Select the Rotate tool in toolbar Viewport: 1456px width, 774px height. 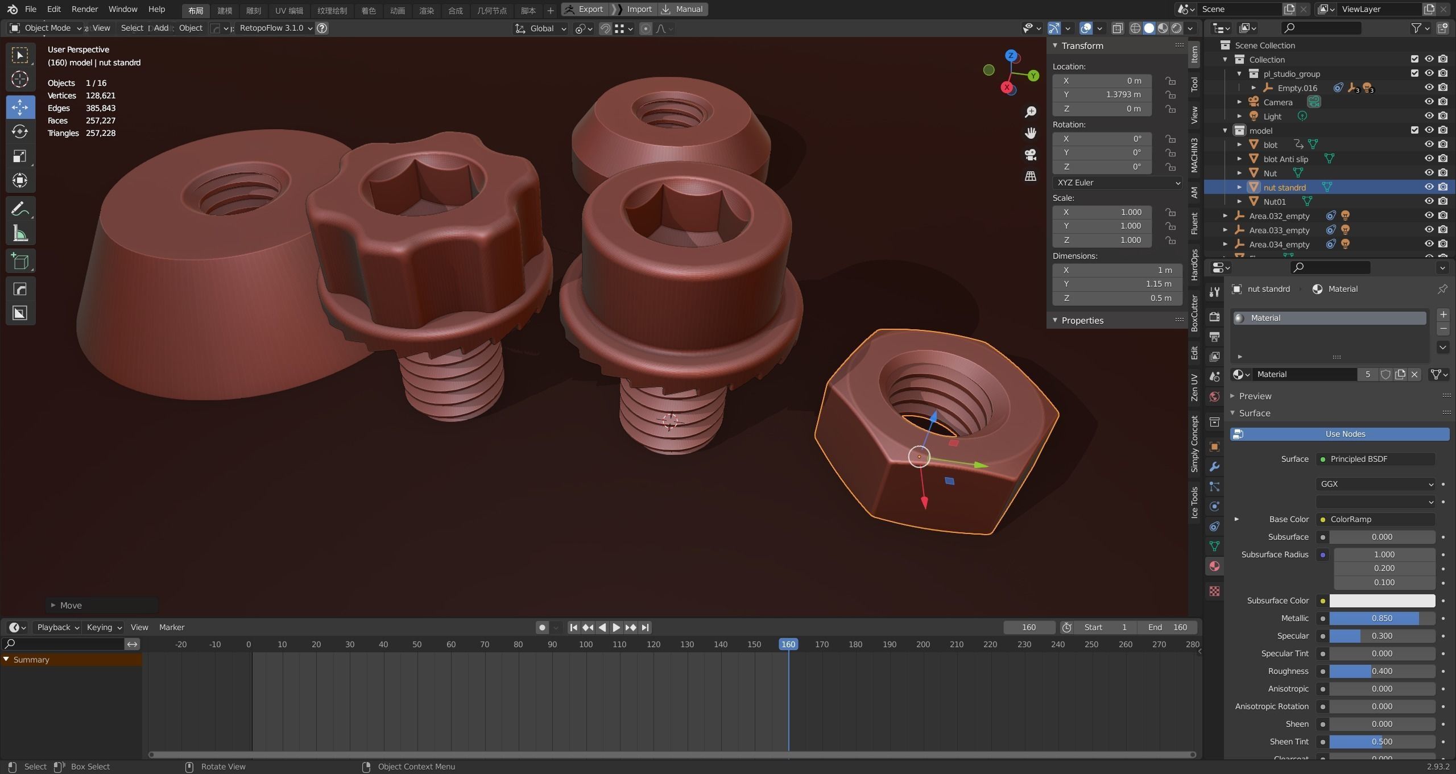coord(20,131)
